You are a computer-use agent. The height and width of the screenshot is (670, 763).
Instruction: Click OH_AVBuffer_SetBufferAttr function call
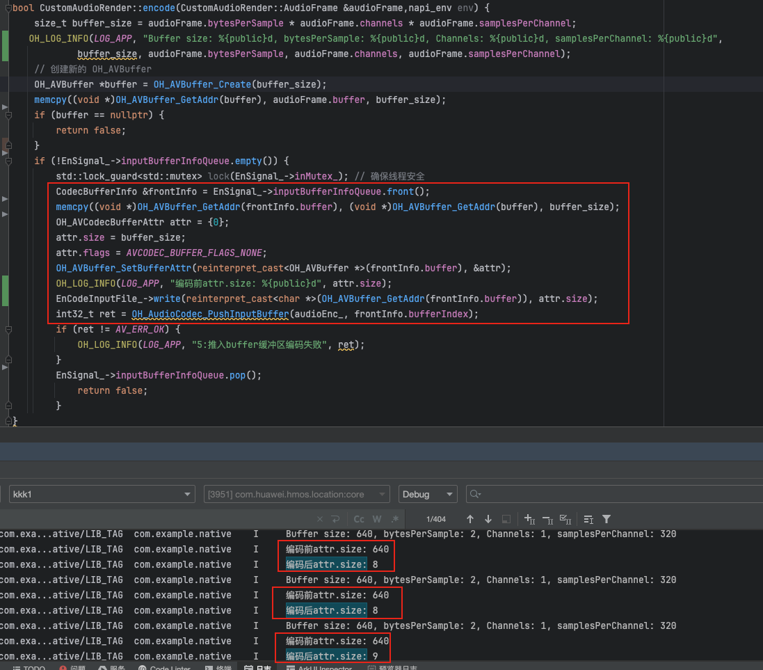click(x=124, y=269)
